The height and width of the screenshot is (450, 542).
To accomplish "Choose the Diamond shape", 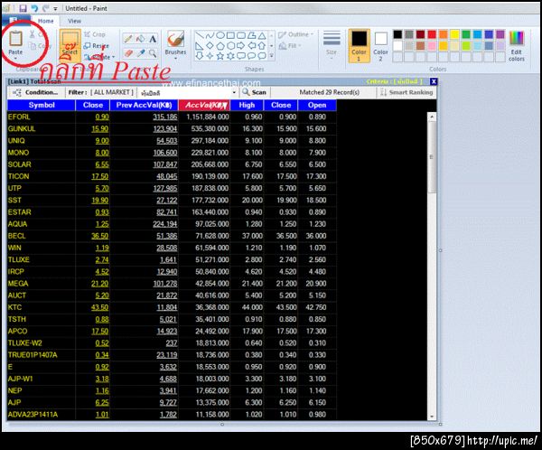I will [x=210, y=46].
